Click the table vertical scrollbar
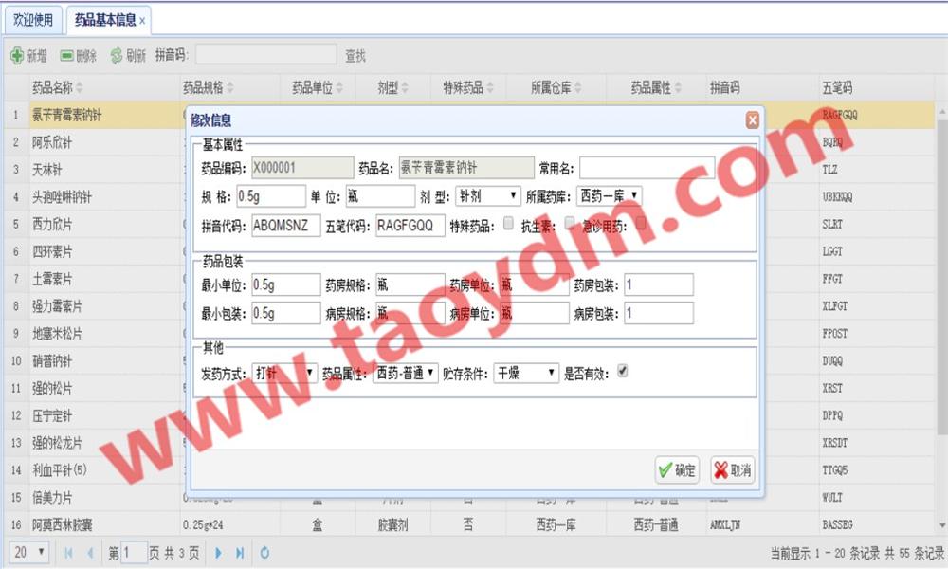This screenshot has width=948, height=569. 942,278
